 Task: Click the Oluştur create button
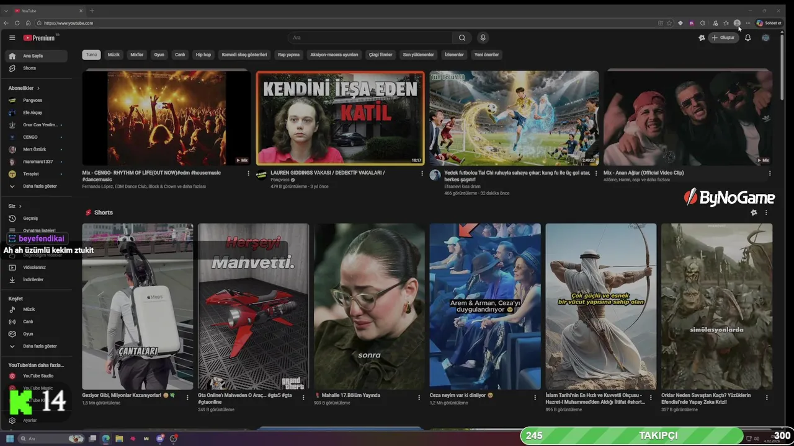(x=723, y=38)
